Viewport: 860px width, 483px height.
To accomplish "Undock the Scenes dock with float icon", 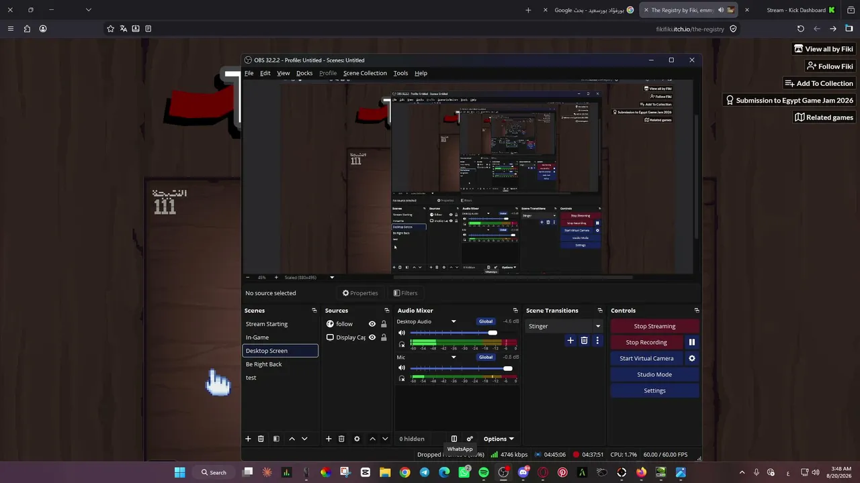I will (x=314, y=311).
